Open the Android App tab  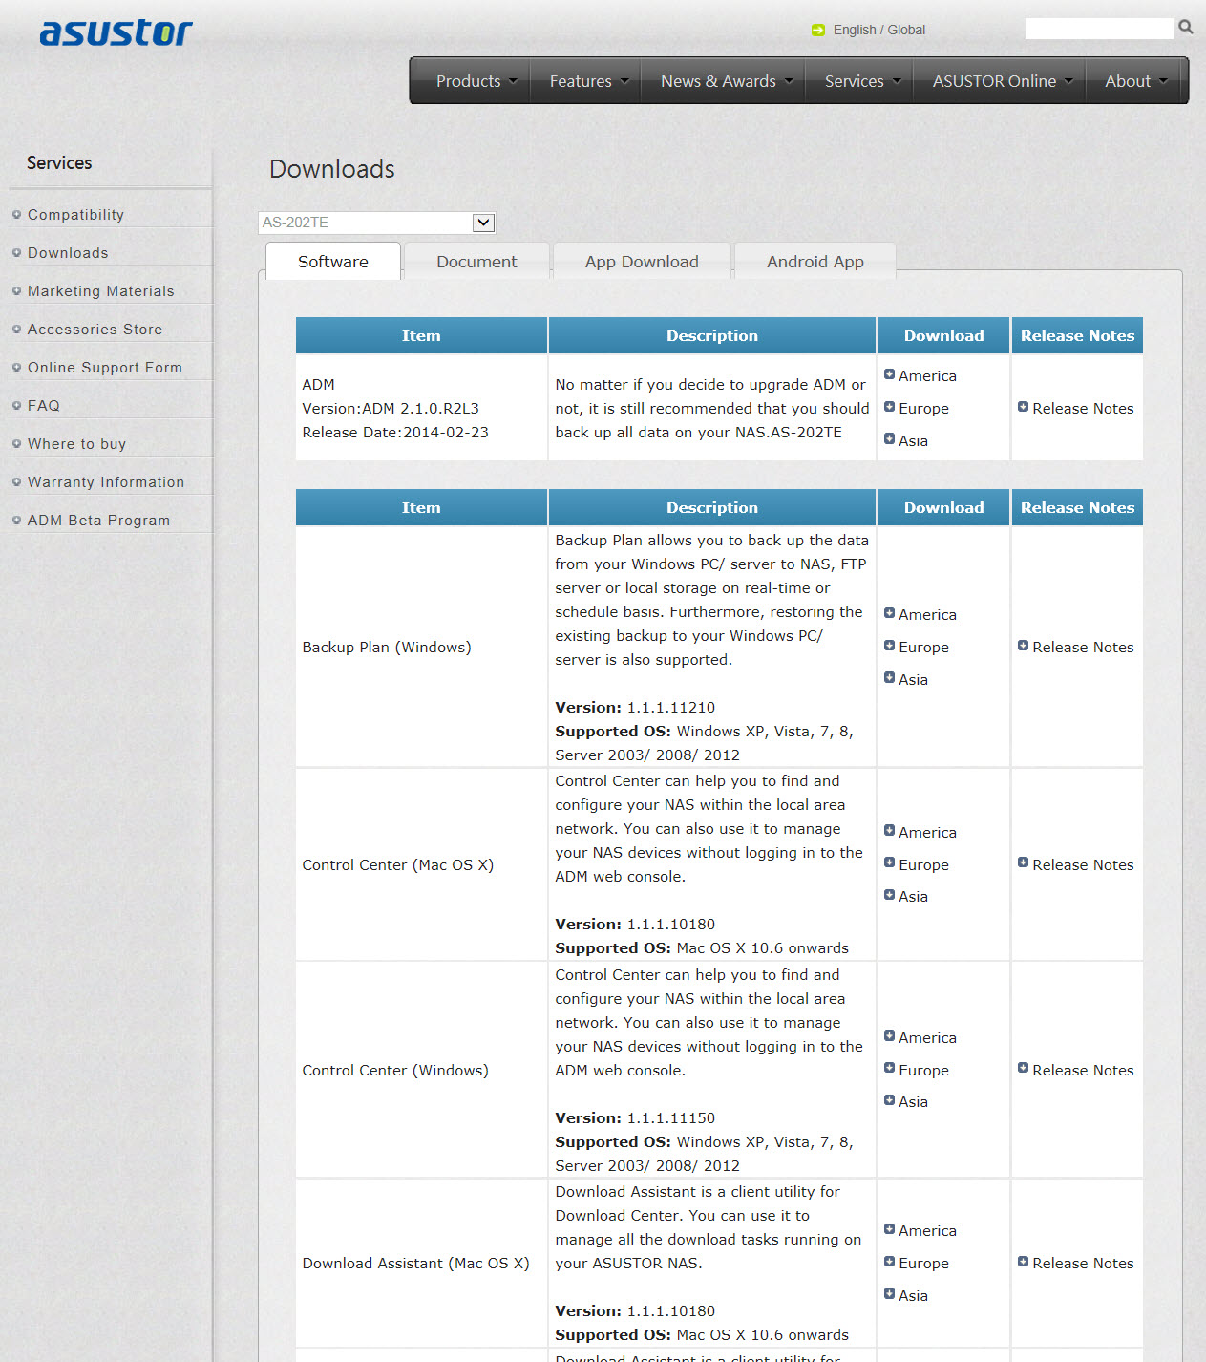(815, 262)
